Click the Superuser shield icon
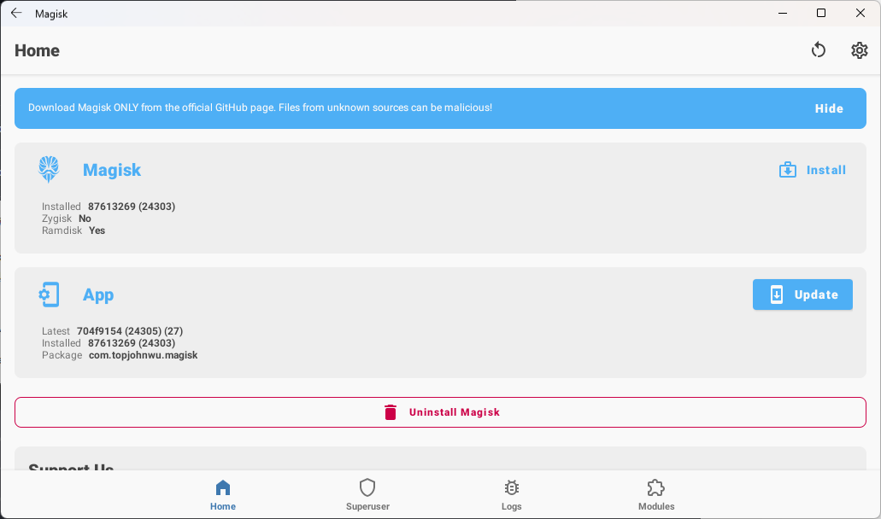The image size is (881, 519). [367, 487]
